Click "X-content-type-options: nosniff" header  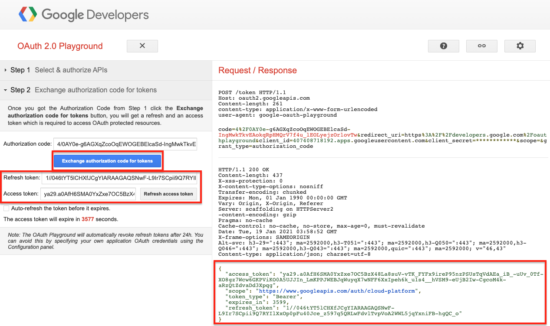(x=270, y=186)
